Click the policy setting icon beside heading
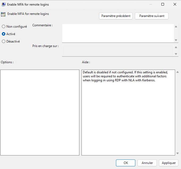This screenshot has height=169, width=181. pos(3,14)
